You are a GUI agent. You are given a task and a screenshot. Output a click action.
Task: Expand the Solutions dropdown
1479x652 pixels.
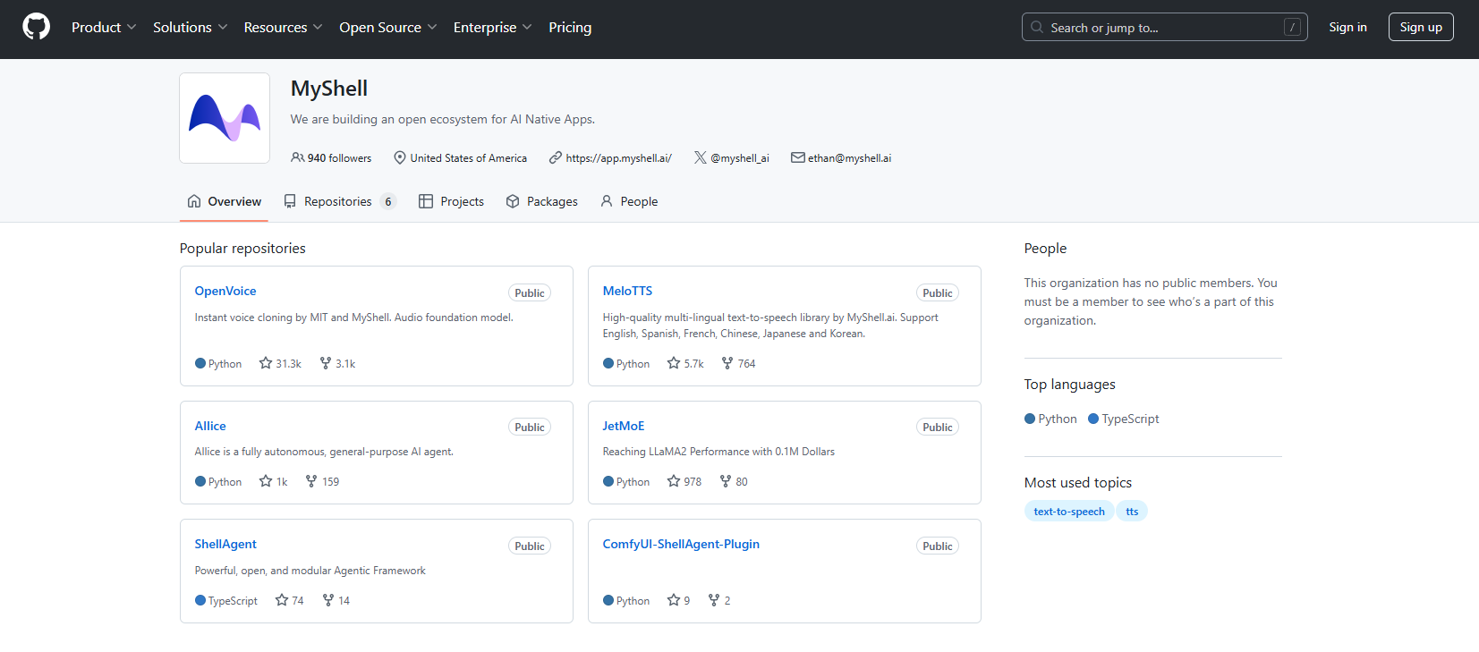tap(190, 27)
